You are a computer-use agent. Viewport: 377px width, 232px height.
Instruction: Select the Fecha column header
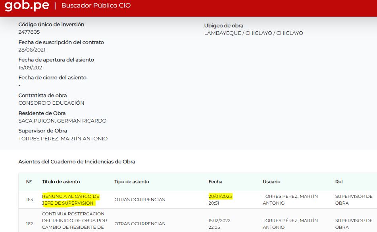coord(215,182)
